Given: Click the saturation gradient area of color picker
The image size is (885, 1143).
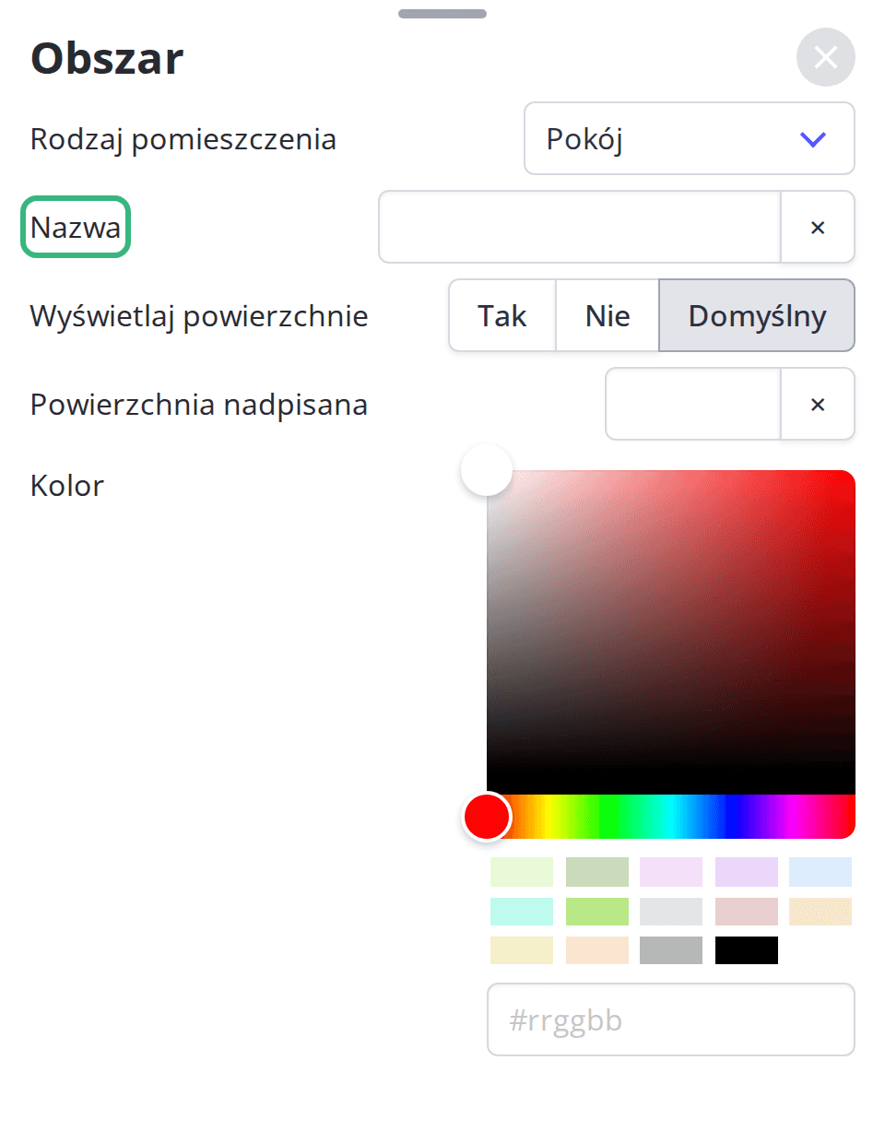Looking at the screenshot, I should point(671,632).
